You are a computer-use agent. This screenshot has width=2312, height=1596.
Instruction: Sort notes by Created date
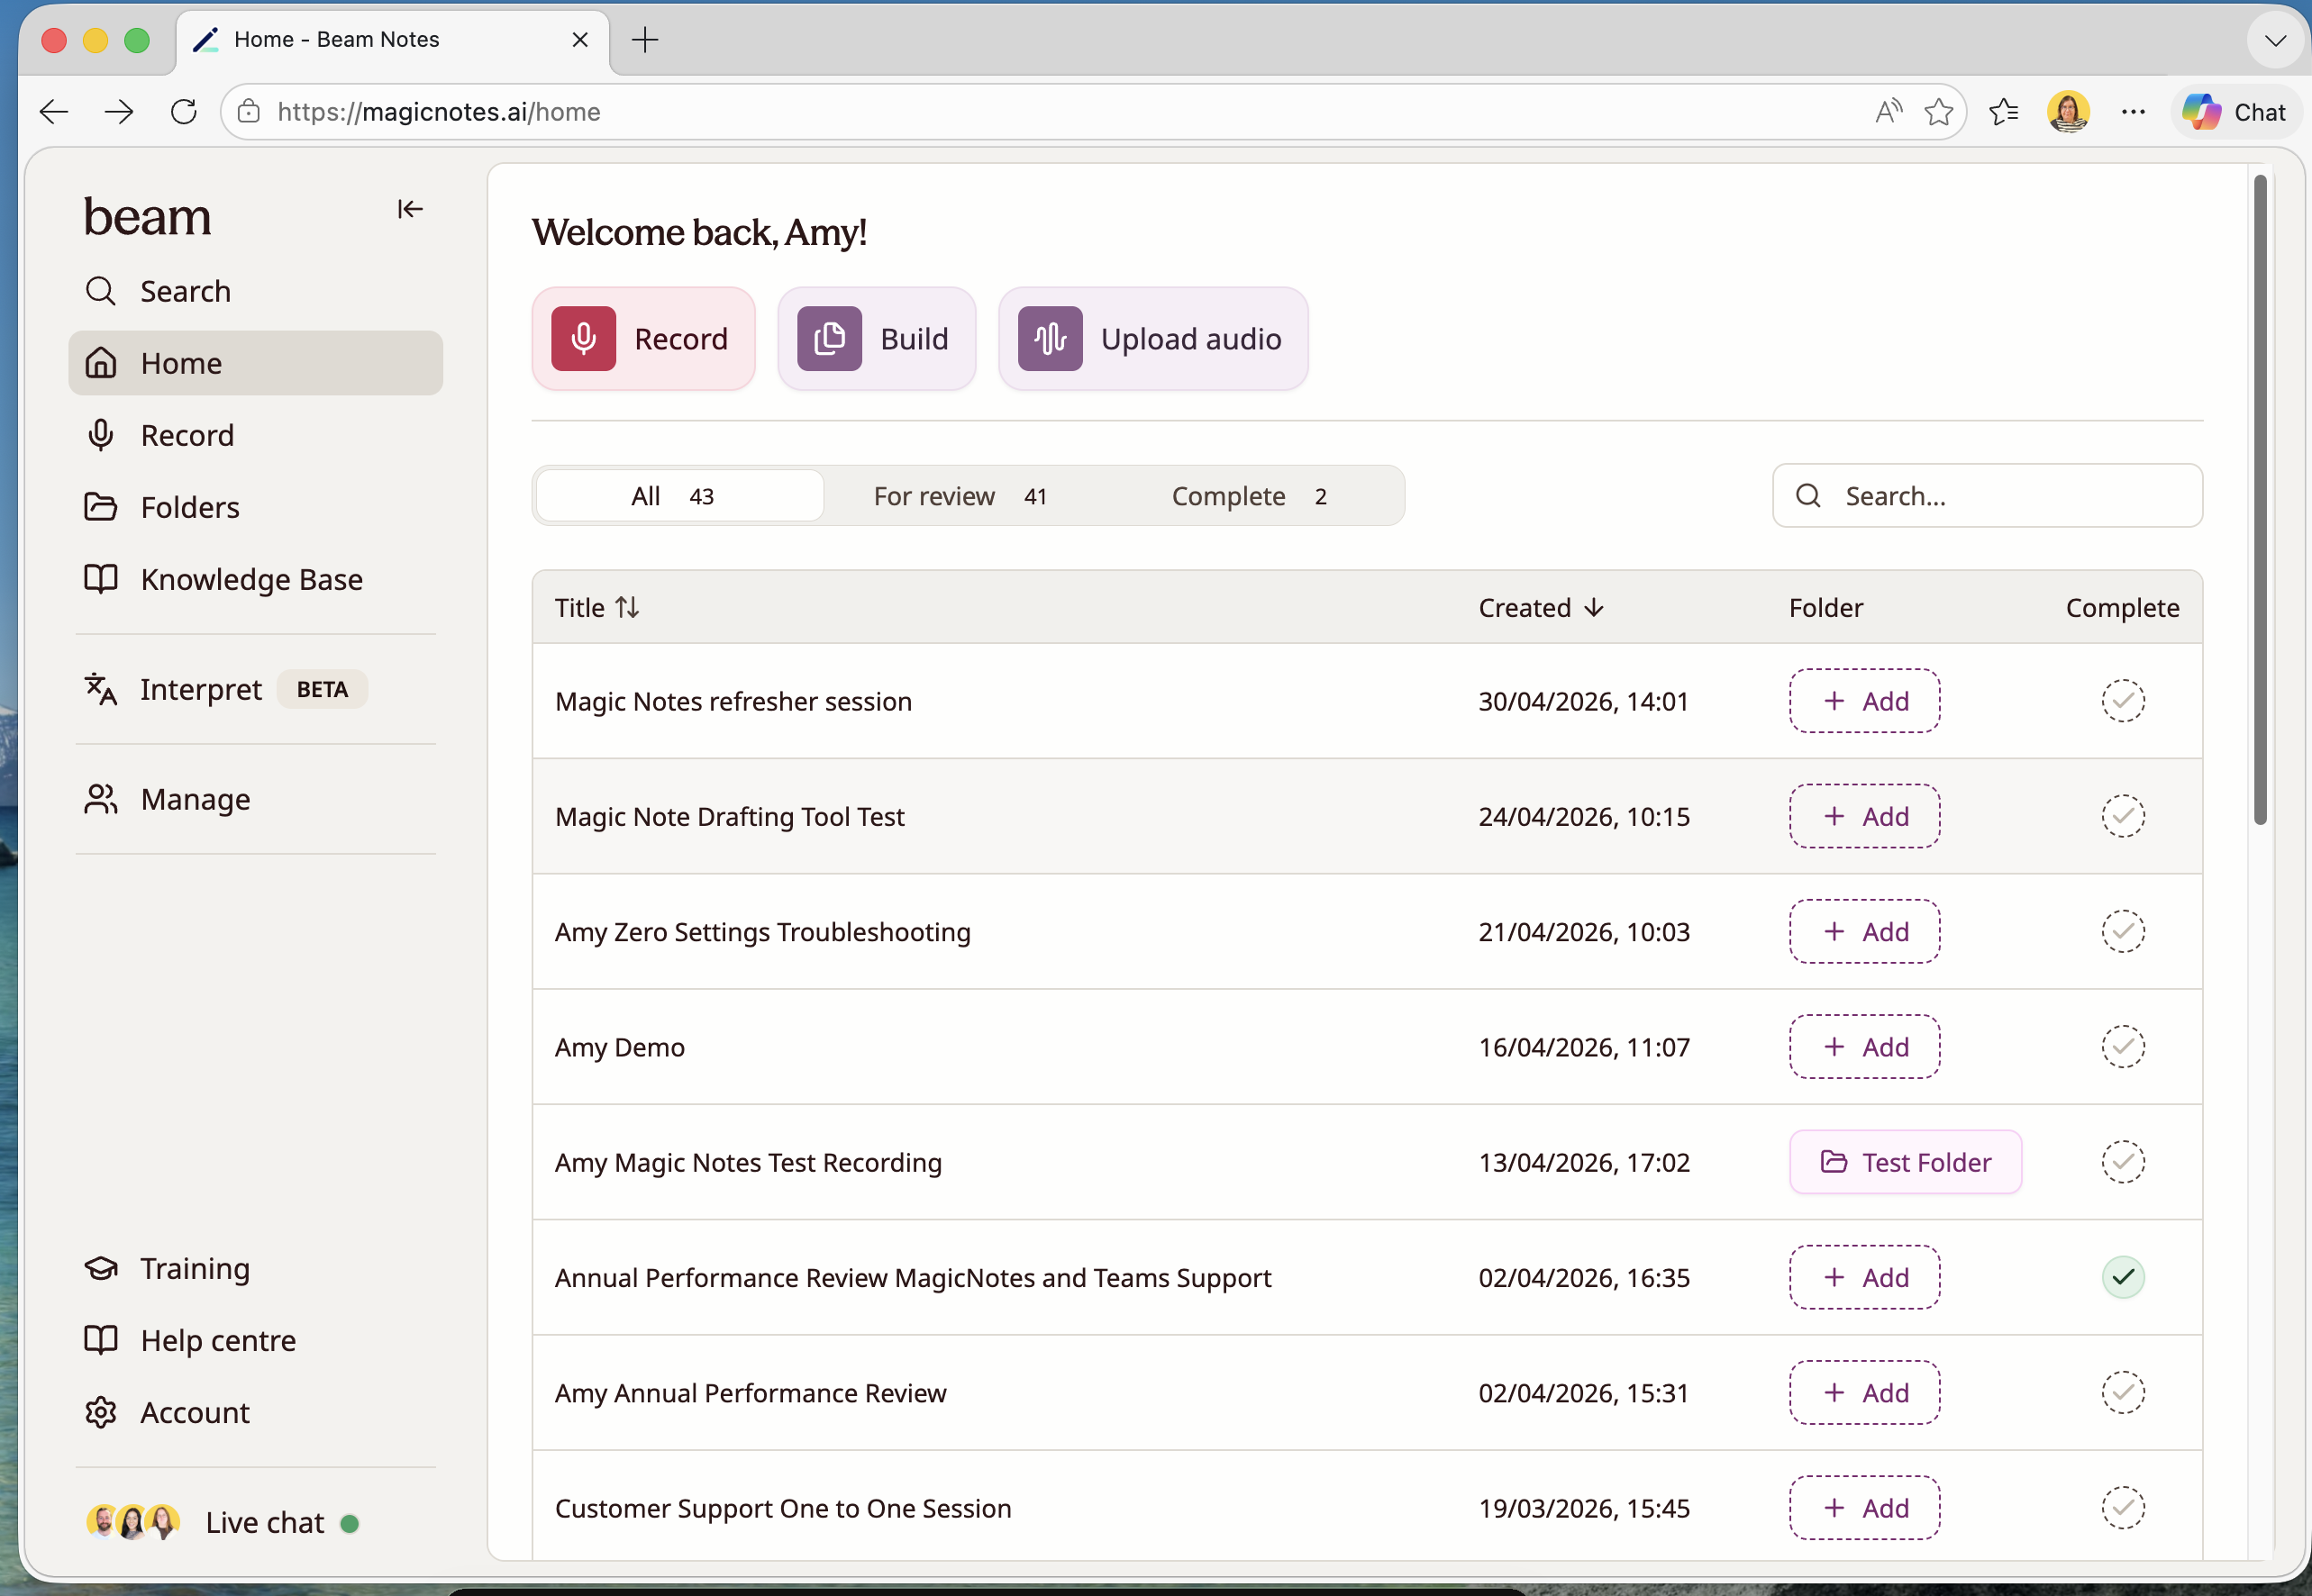pyautogui.click(x=1542, y=608)
